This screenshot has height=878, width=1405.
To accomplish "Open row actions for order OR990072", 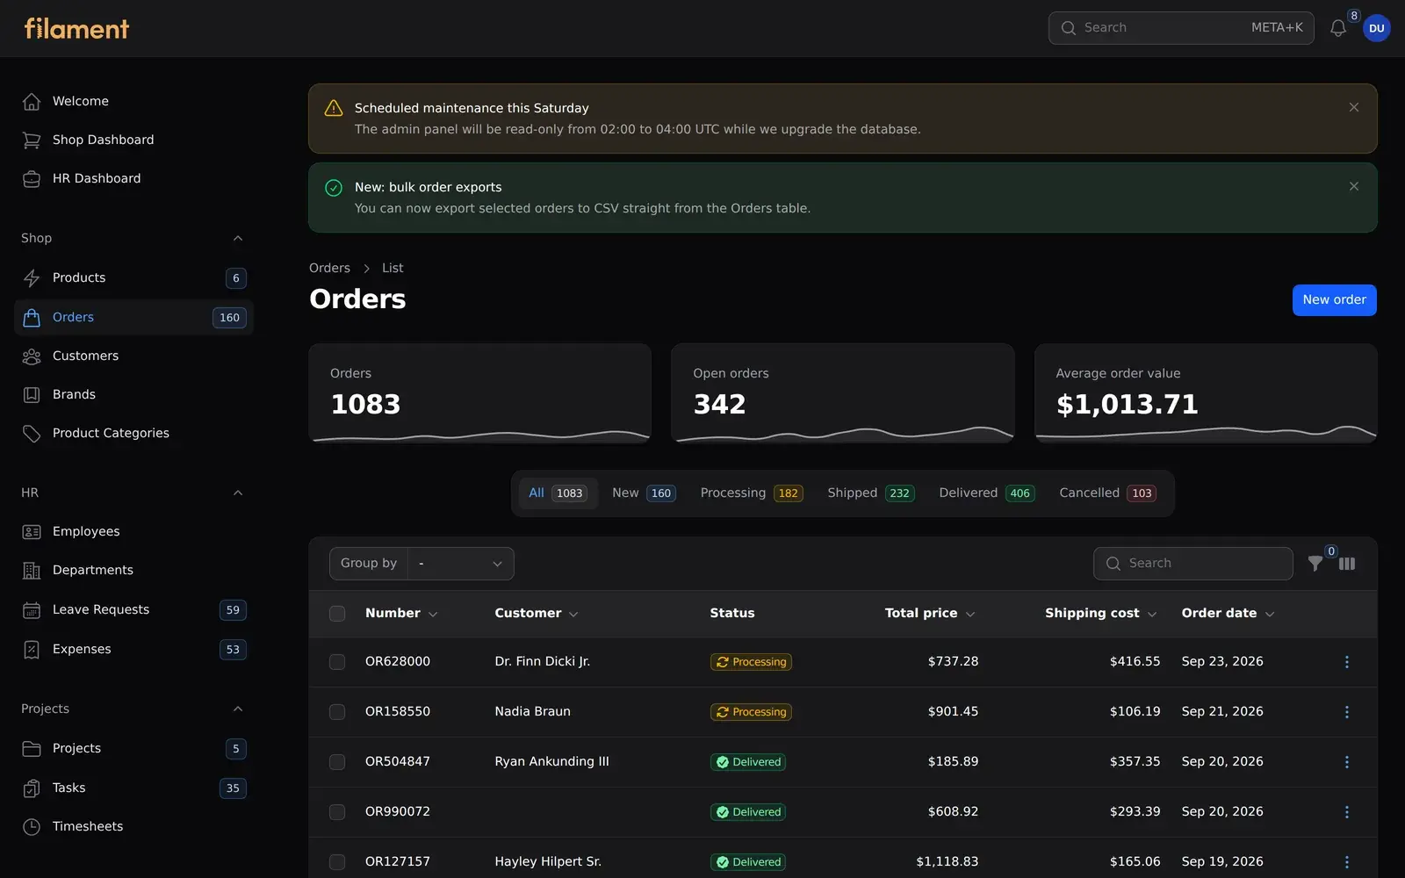I will [x=1346, y=812].
